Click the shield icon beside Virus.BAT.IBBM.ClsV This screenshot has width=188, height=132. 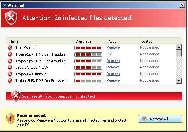10,67
